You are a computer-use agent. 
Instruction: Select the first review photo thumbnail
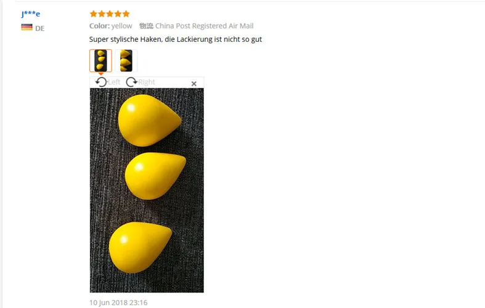(x=100, y=60)
